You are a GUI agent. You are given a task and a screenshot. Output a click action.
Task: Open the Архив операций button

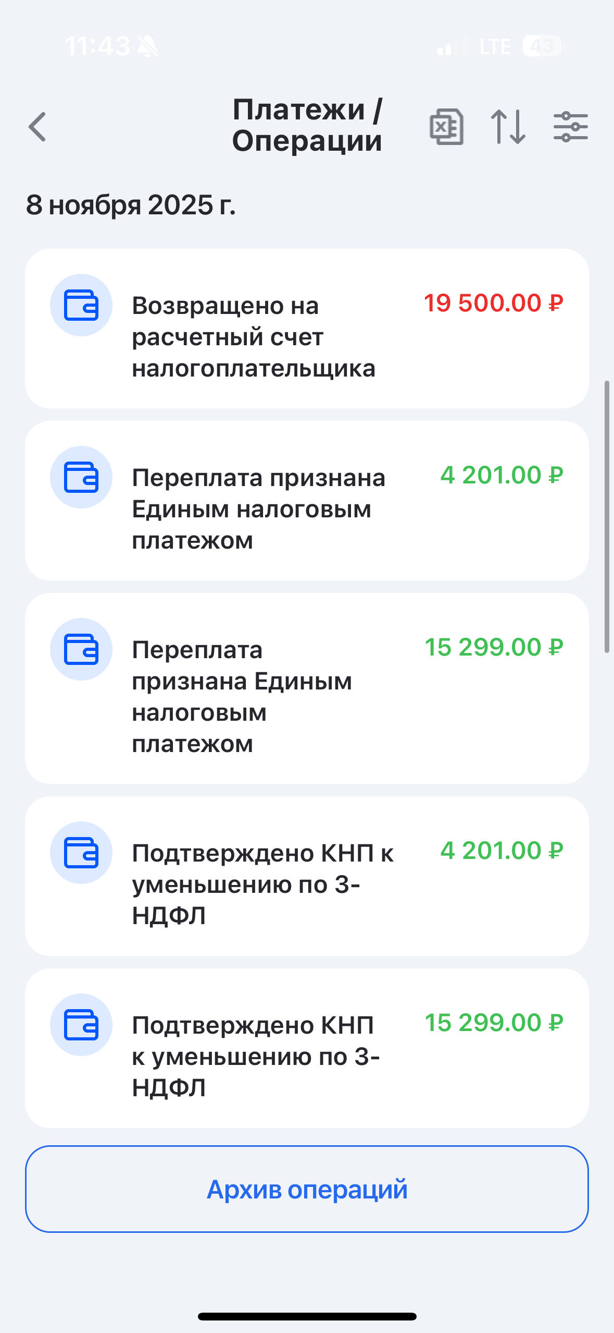point(307,1189)
